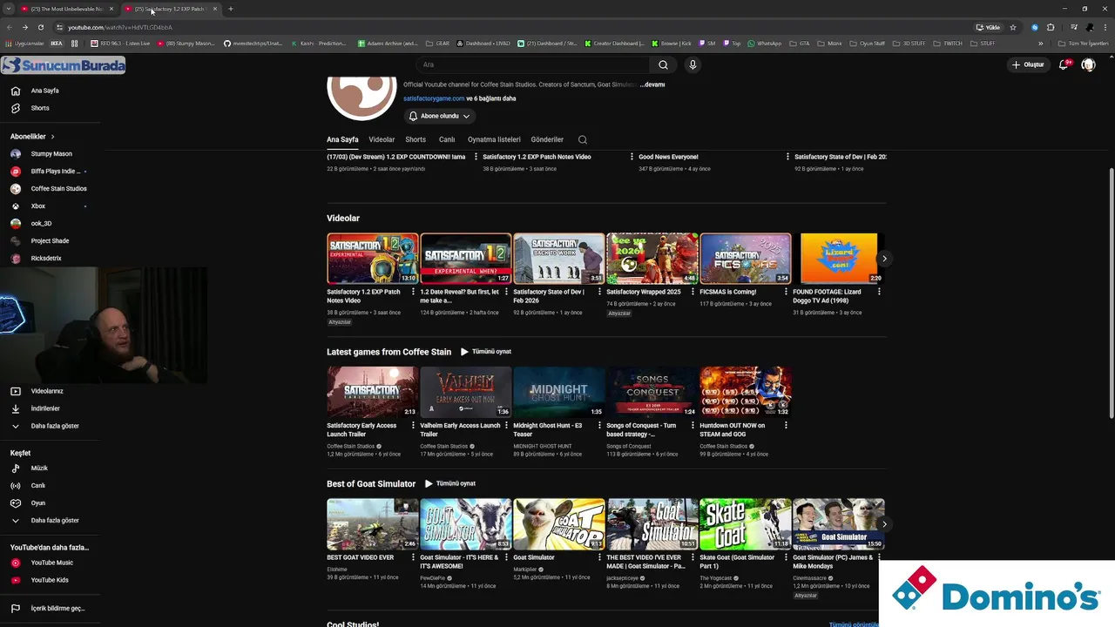The width and height of the screenshot is (1115, 627).
Task: Open Midnight Ghost Hunt E3 Teaser thumbnail
Action: point(559,392)
